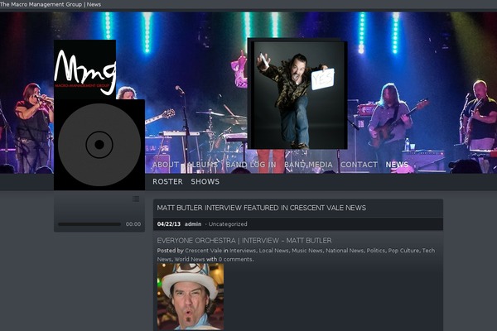Open the ALBUMS page
Screen dimensions: 497x331
(x=203, y=165)
